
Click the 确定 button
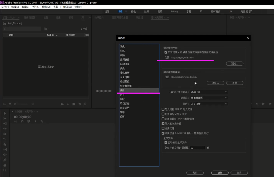point(220,173)
